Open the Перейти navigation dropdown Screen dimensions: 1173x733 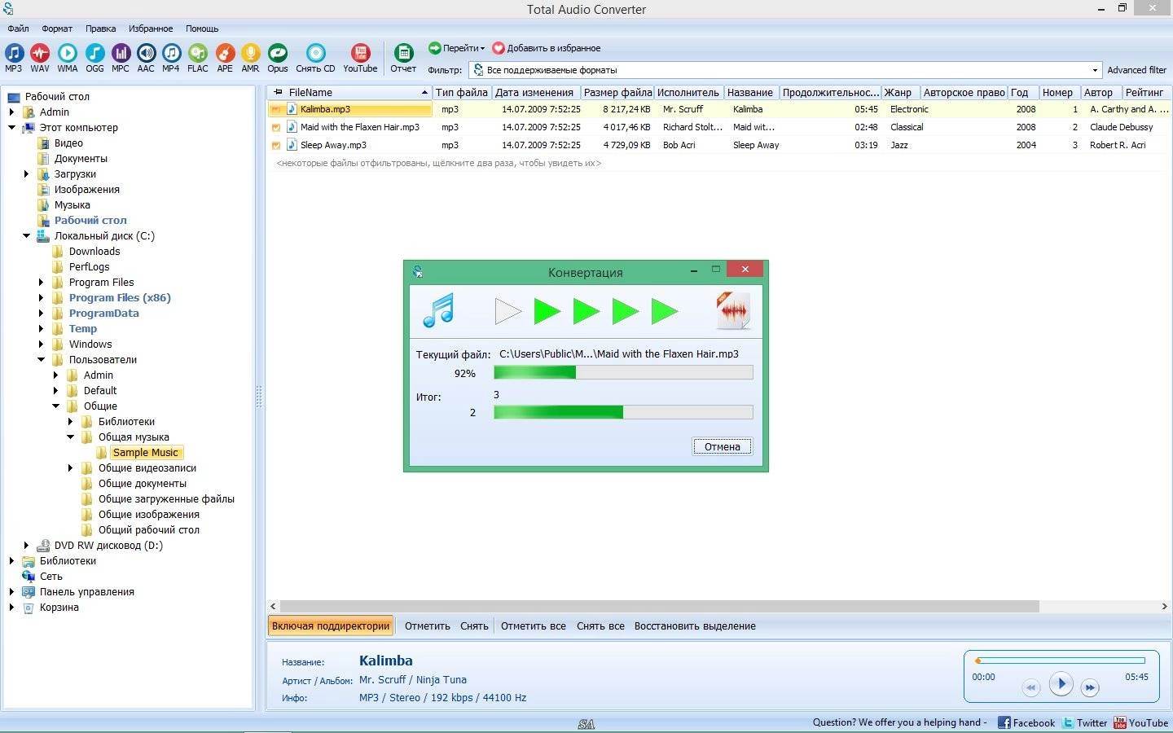(456, 48)
